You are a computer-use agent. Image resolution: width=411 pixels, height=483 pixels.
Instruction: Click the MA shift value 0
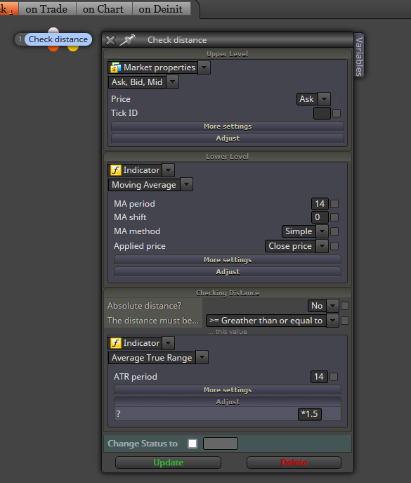(320, 217)
